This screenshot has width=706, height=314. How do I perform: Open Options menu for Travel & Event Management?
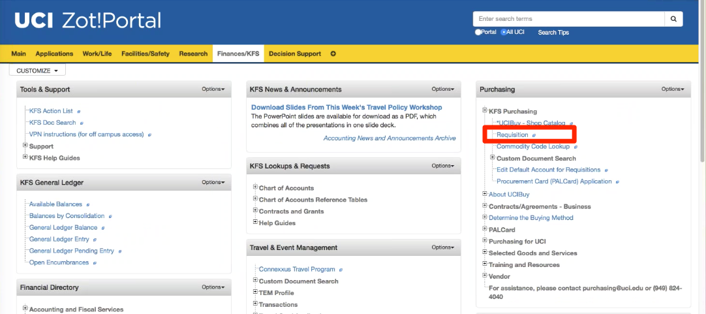pos(443,247)
